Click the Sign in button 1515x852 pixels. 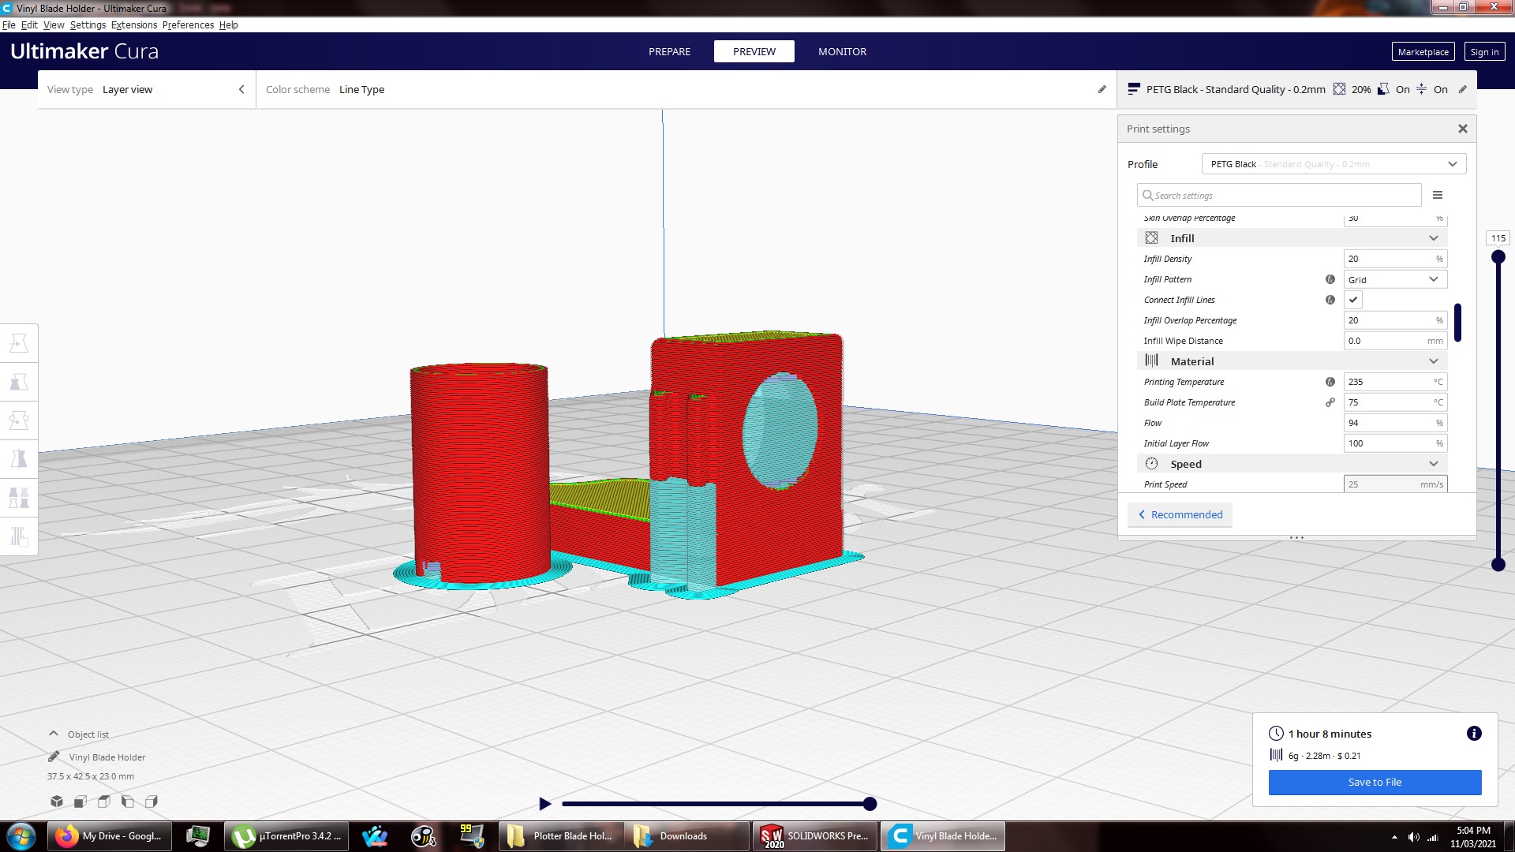pos(1484,52)
